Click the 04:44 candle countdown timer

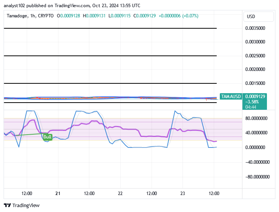[x=250, y=107]
